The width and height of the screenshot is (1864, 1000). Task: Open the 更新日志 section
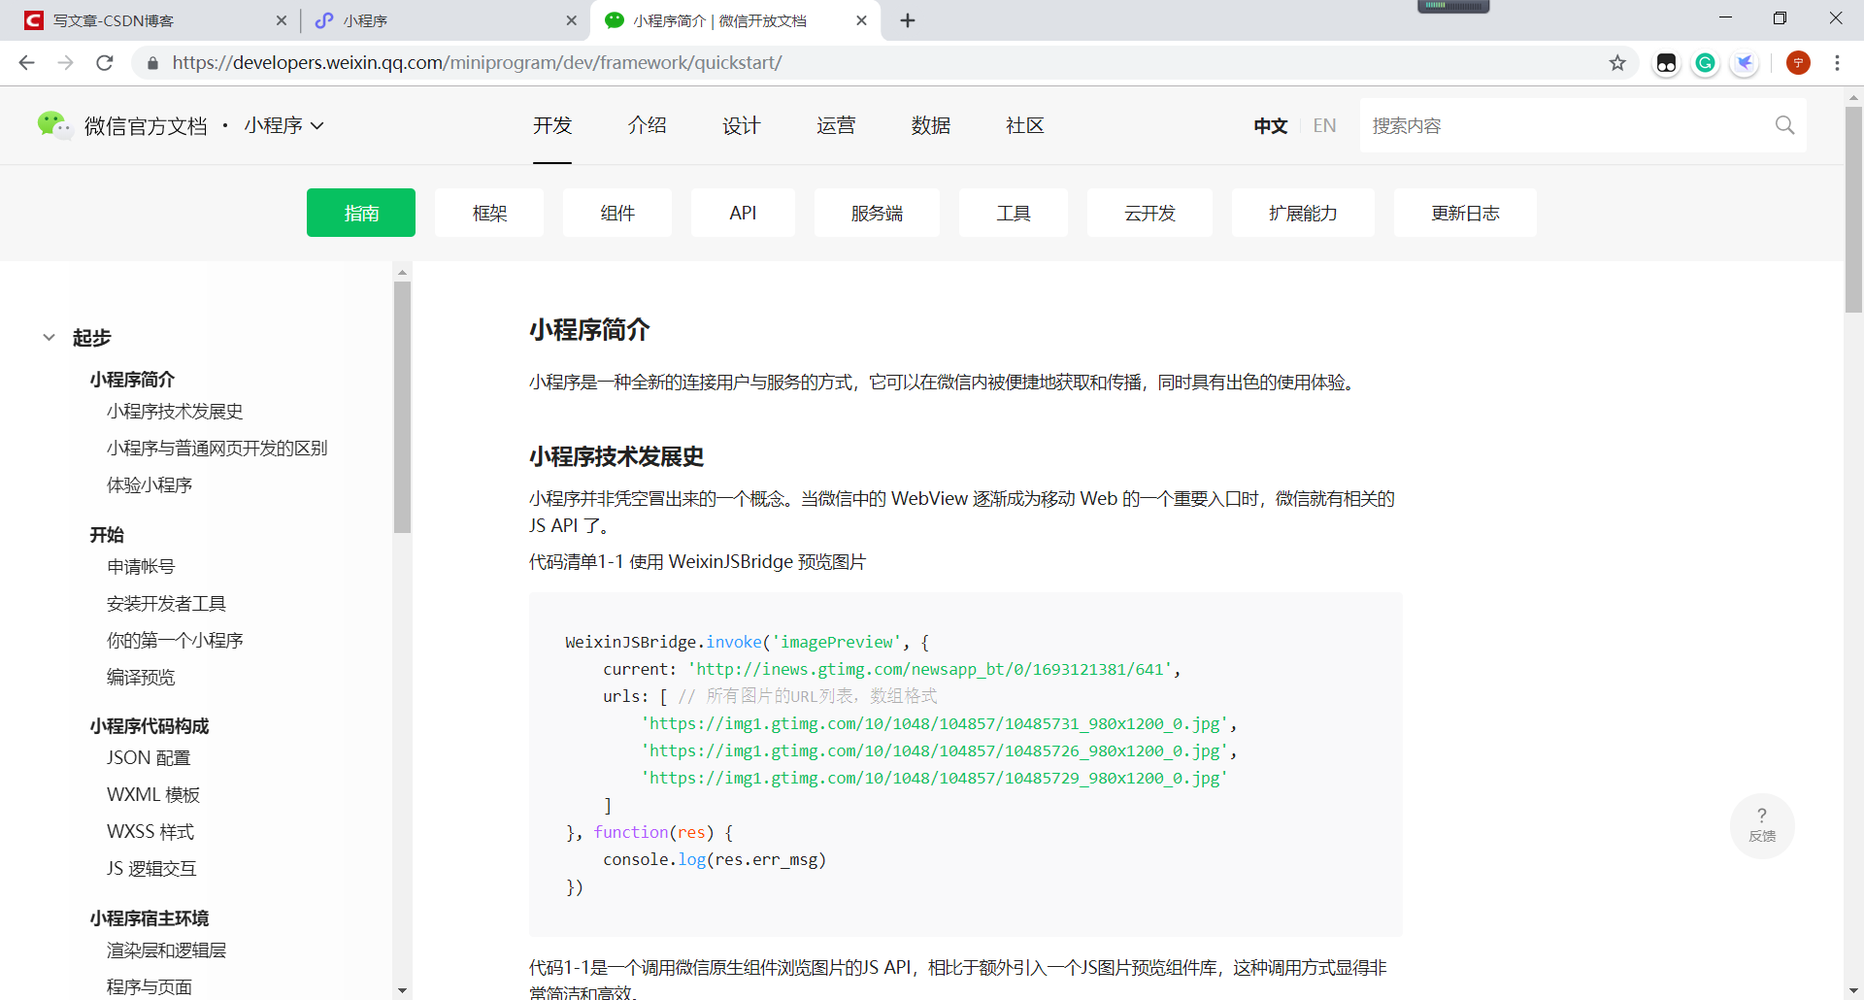(1465, 213)
